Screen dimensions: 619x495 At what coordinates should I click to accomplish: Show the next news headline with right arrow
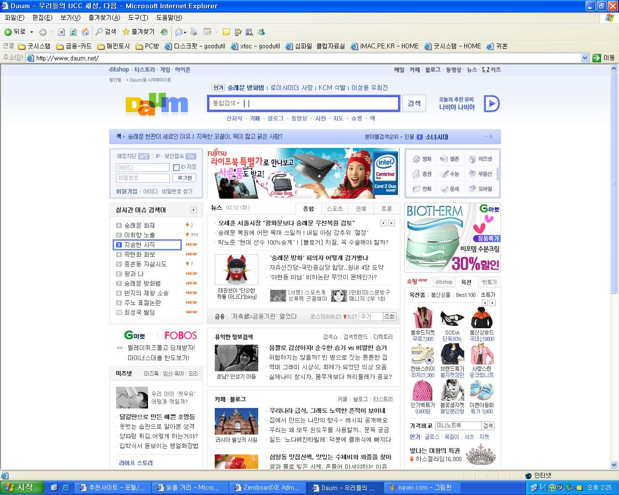[x=391, y=223]
